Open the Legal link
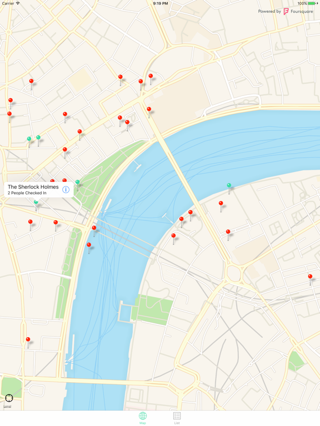 coord(7,407)
